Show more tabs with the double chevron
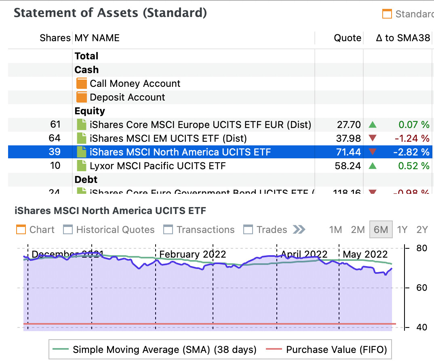 (x=299, y=230)
